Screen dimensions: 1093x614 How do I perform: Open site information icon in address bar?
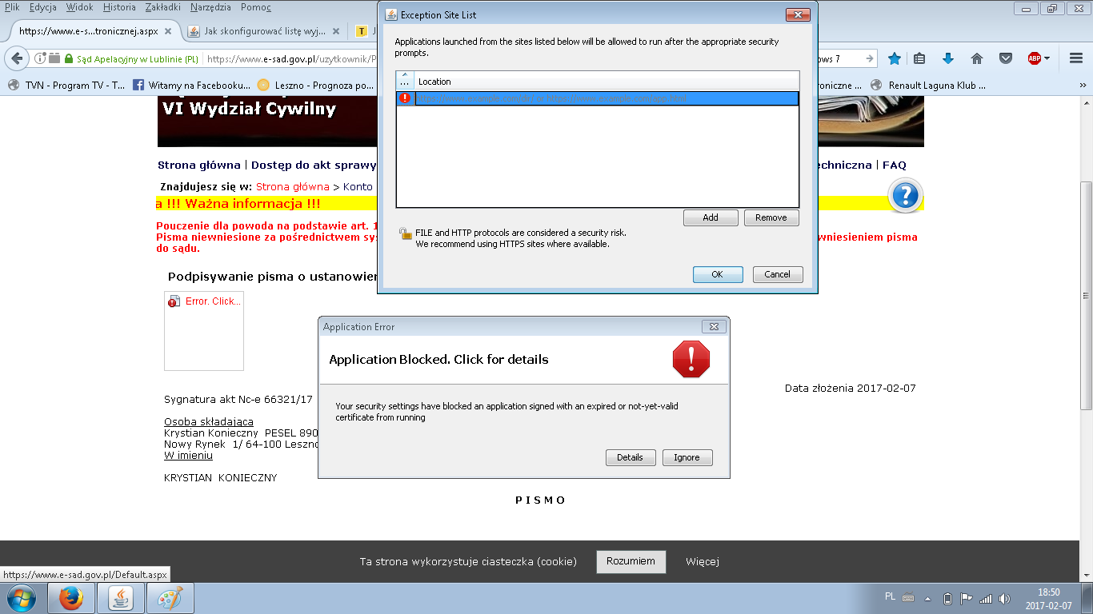coord(38,58)
